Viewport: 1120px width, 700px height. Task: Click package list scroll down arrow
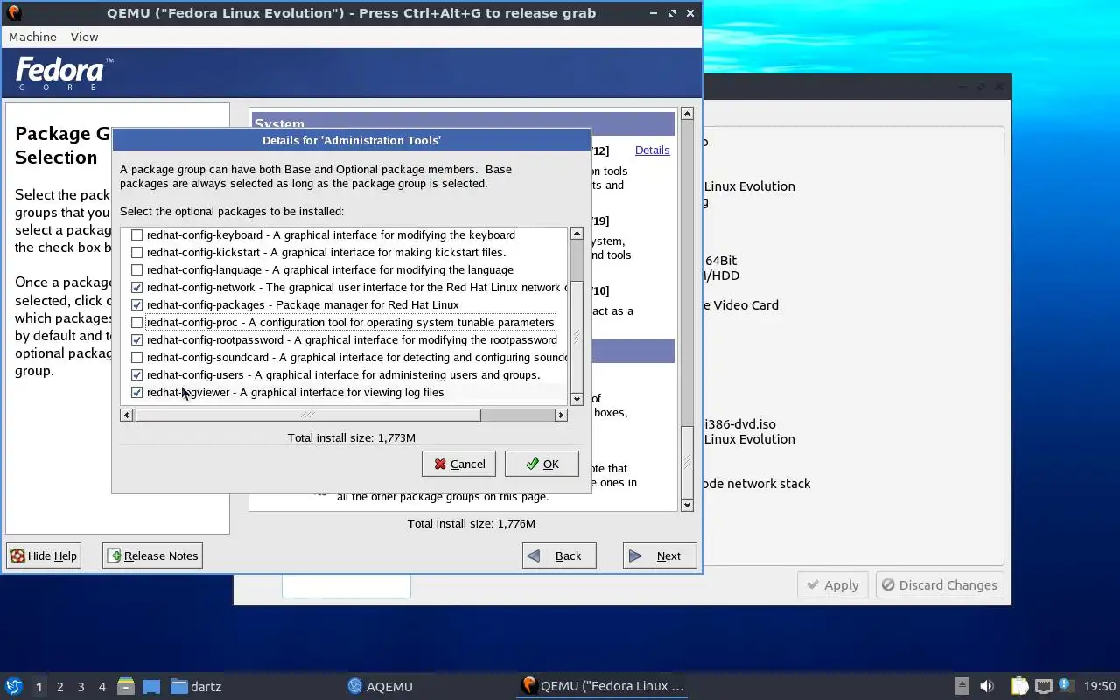(x=577, y=399)
